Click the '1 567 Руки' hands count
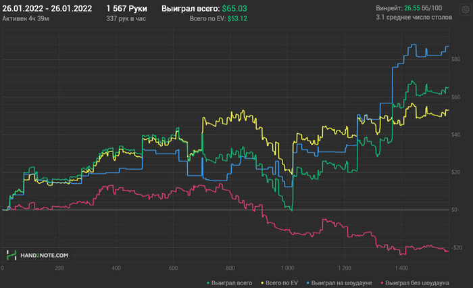Screen dimensions: 473x288 pos(127,9)
